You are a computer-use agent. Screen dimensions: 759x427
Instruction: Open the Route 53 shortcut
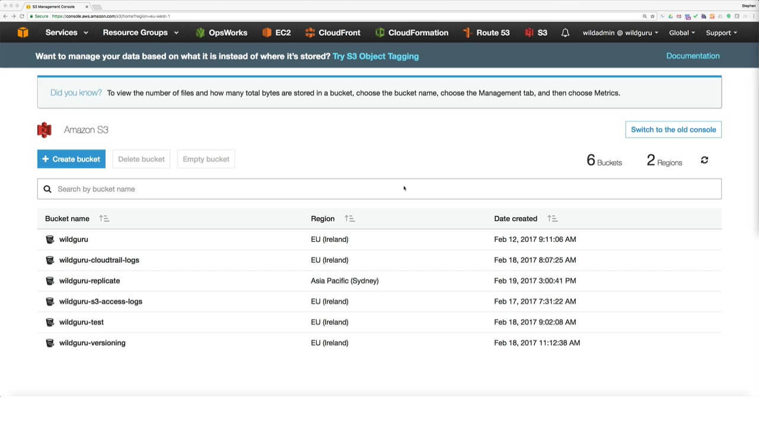tap(486, 33)
